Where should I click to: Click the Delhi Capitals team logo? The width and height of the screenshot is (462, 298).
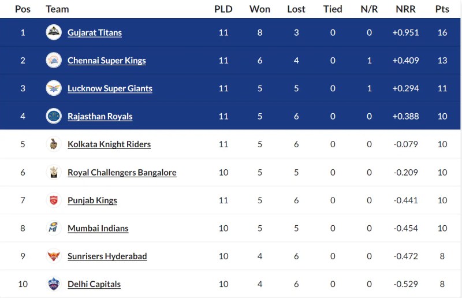pos(54,284)
